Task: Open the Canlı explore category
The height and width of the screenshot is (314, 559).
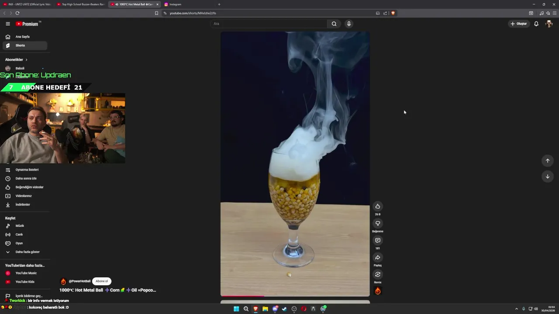Action: (x=24, y=235)
